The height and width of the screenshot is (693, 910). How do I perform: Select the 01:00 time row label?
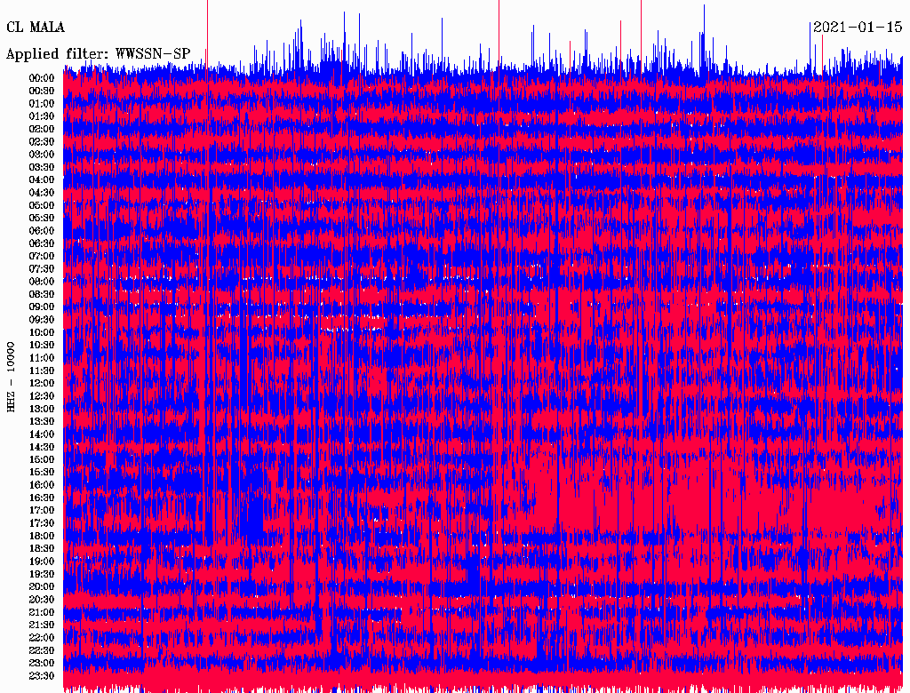pyautogui.click(x=42, y=103)
